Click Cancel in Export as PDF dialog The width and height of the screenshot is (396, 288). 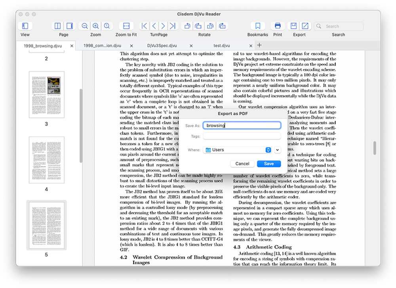coord(242,164)
